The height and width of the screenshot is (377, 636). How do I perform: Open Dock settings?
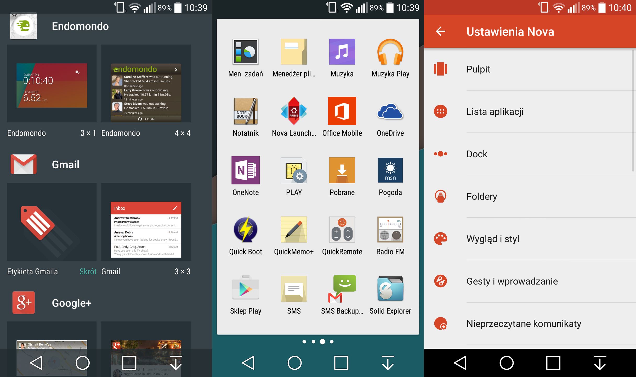(530, 154)
